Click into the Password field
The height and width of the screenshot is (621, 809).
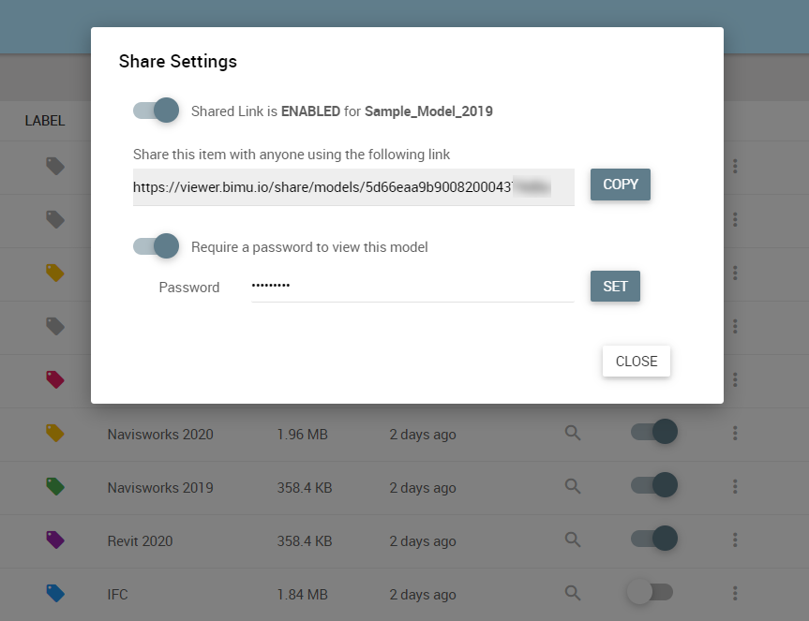coord(412,287)
